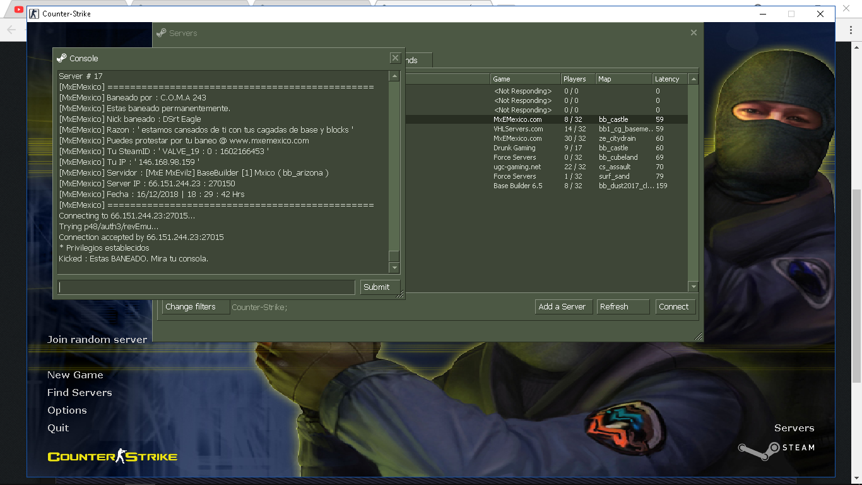Viewport: 862px width, 485px height.
Task: Click the Console scrollbar up arrow
Action: point(394,76)
